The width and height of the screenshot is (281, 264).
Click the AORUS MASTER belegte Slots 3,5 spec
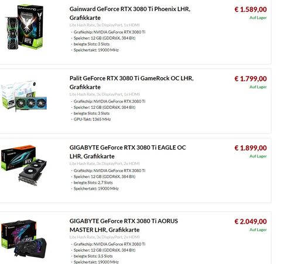[93, 256]
